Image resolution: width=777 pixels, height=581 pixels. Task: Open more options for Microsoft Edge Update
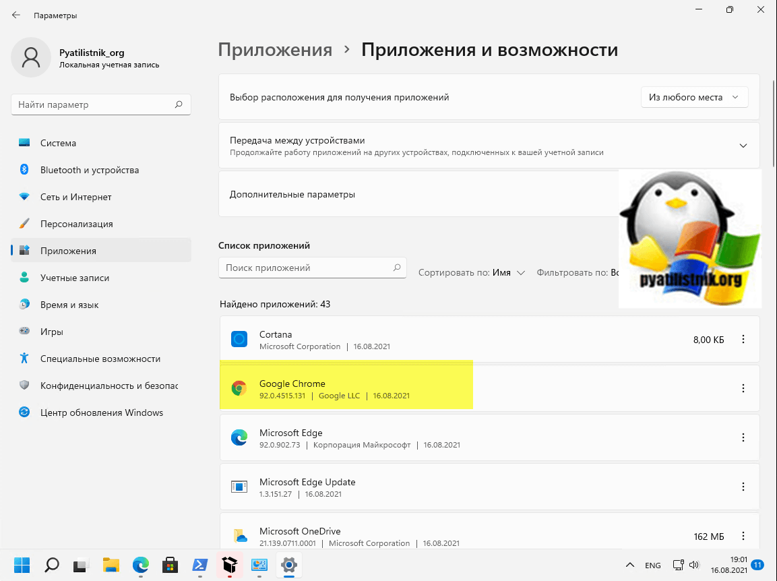coord(743,487)
